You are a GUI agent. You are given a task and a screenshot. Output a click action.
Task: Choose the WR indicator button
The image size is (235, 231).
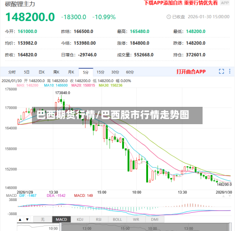[x=136, y=219]
